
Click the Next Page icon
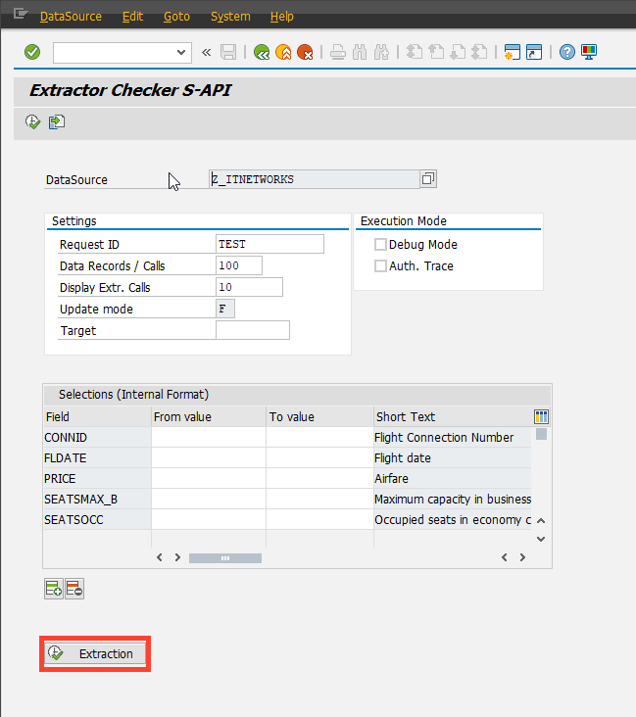(458, 52)
